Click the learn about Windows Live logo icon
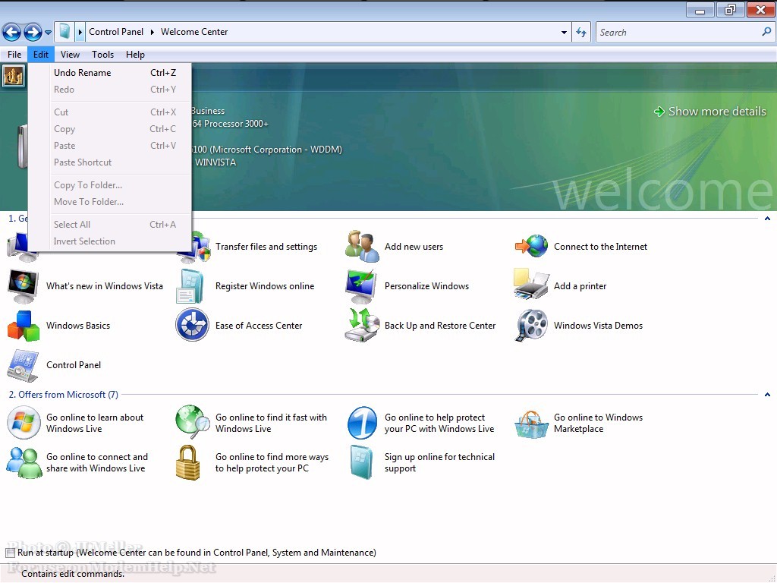 point(24,423)
